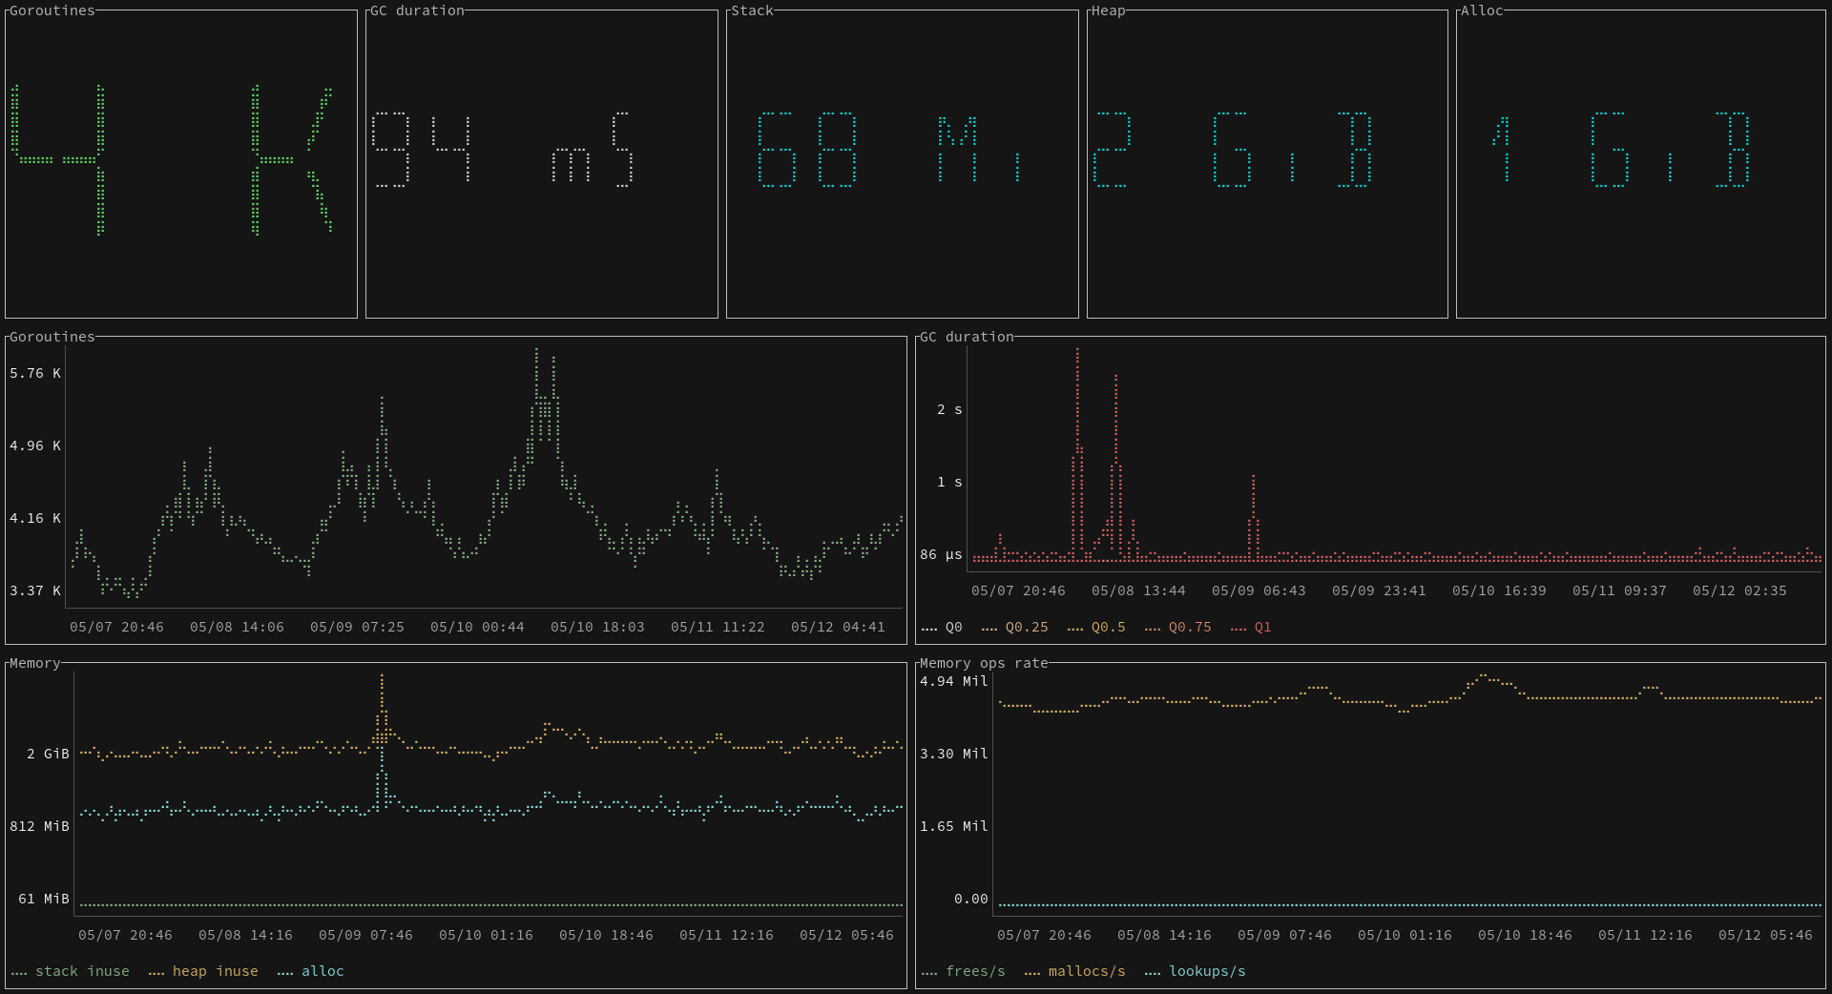Image resolution: width=1832 pixels, height=994 pixels.
Task: Click the 05/09 06:43 time label
Action: 1259,590
